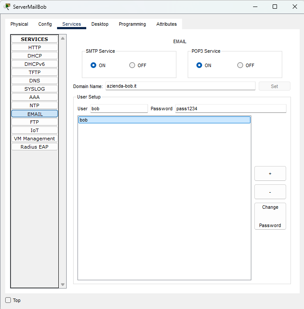
Task: Focus the User text field
Action: pos(119,109)
